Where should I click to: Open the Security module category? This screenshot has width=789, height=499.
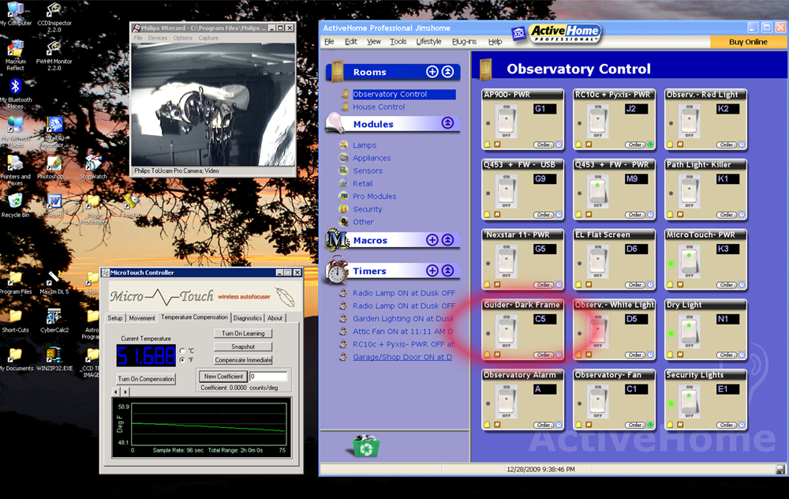pyautogui.click(x=367, y=209)
